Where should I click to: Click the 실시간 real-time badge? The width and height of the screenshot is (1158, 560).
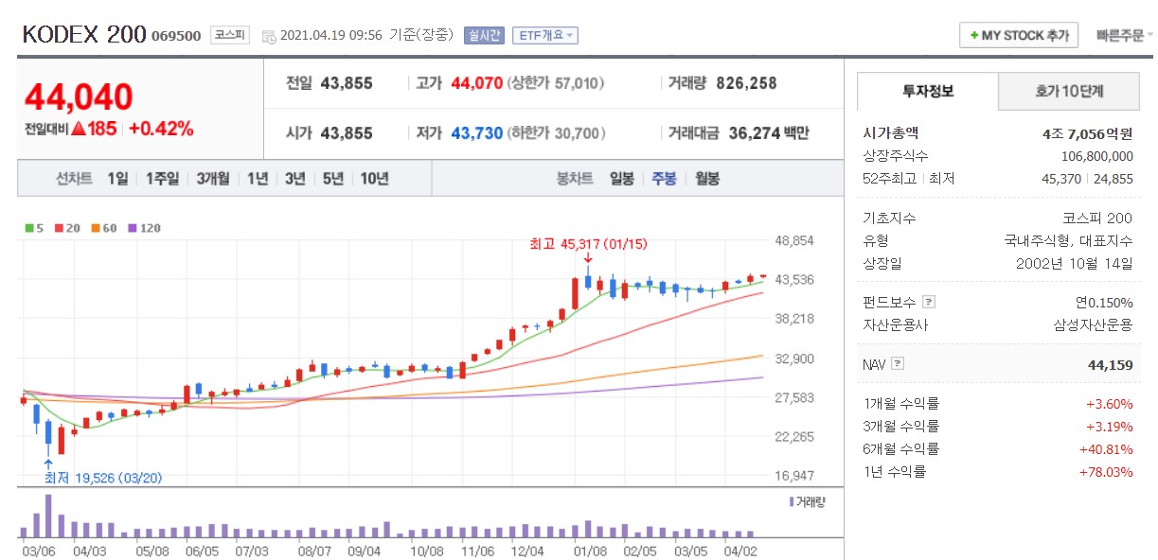485,35
